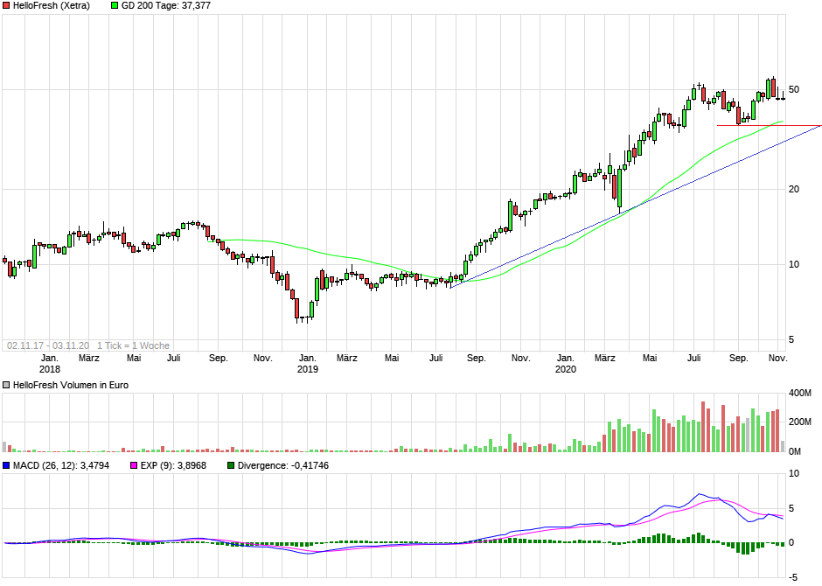The image size is (822, 586).
Task: Click the year label 2020 on time axis
Action: click(566, 369)
